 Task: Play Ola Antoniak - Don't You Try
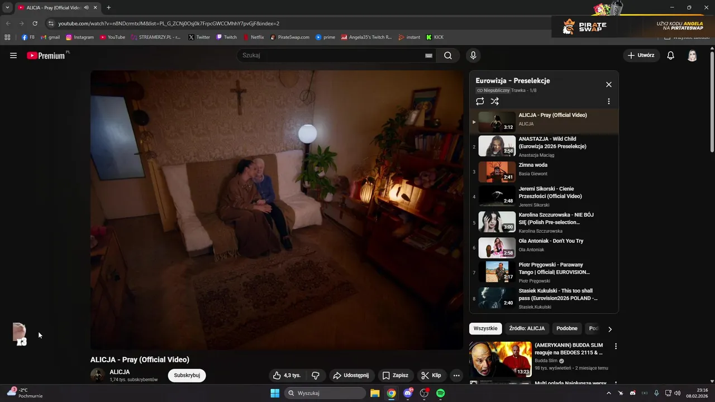[x=544, y=247]
